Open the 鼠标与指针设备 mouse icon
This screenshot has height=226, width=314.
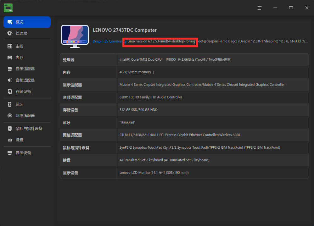pyautogui.click(x=10, y=129)
